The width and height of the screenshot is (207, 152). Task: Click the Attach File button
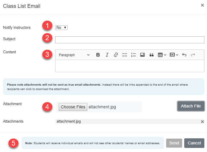(191, 106)
